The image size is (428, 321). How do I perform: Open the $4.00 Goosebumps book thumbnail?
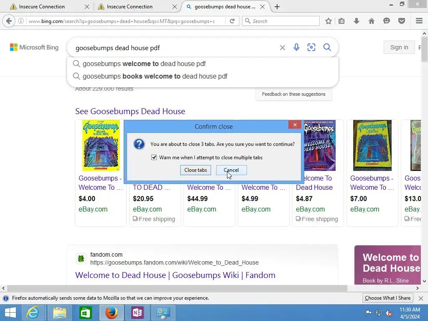(101, 145)
